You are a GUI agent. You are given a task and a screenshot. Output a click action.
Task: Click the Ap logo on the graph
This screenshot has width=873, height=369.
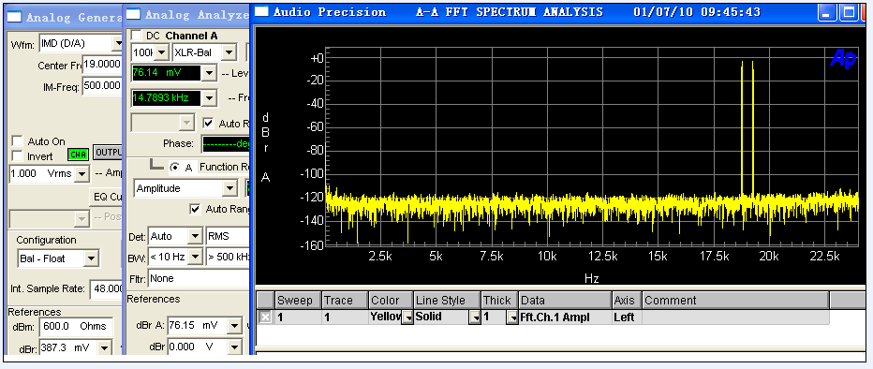(x=842, y=58)
